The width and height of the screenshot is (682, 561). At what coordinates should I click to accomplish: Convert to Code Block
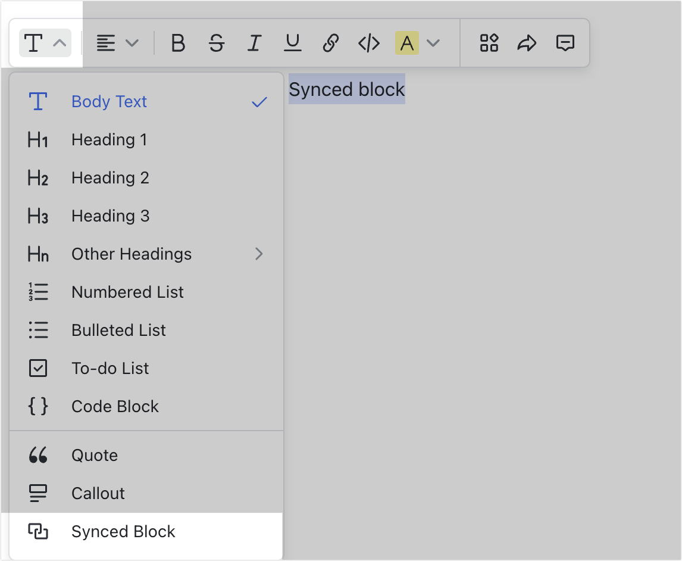pos(146,406)
